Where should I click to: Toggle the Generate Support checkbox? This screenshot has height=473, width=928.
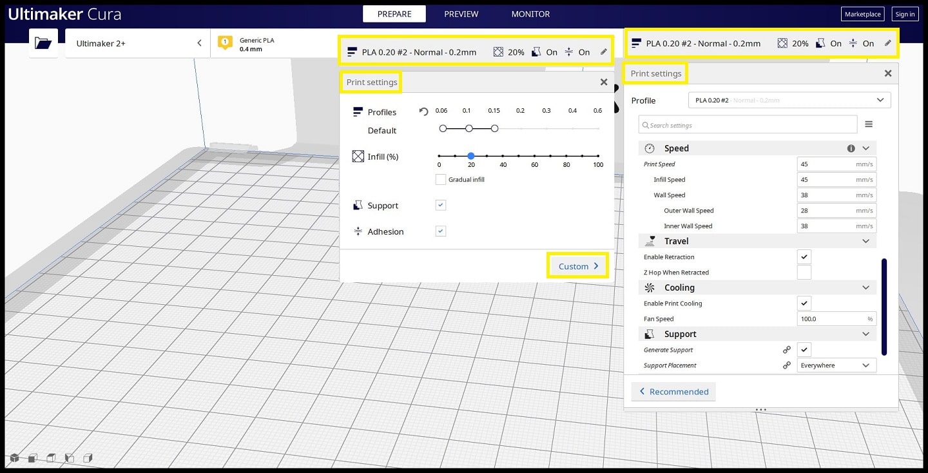click(804, 349)
